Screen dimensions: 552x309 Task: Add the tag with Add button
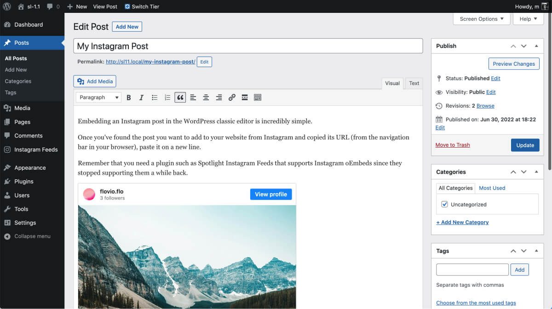tap(520, 270)
